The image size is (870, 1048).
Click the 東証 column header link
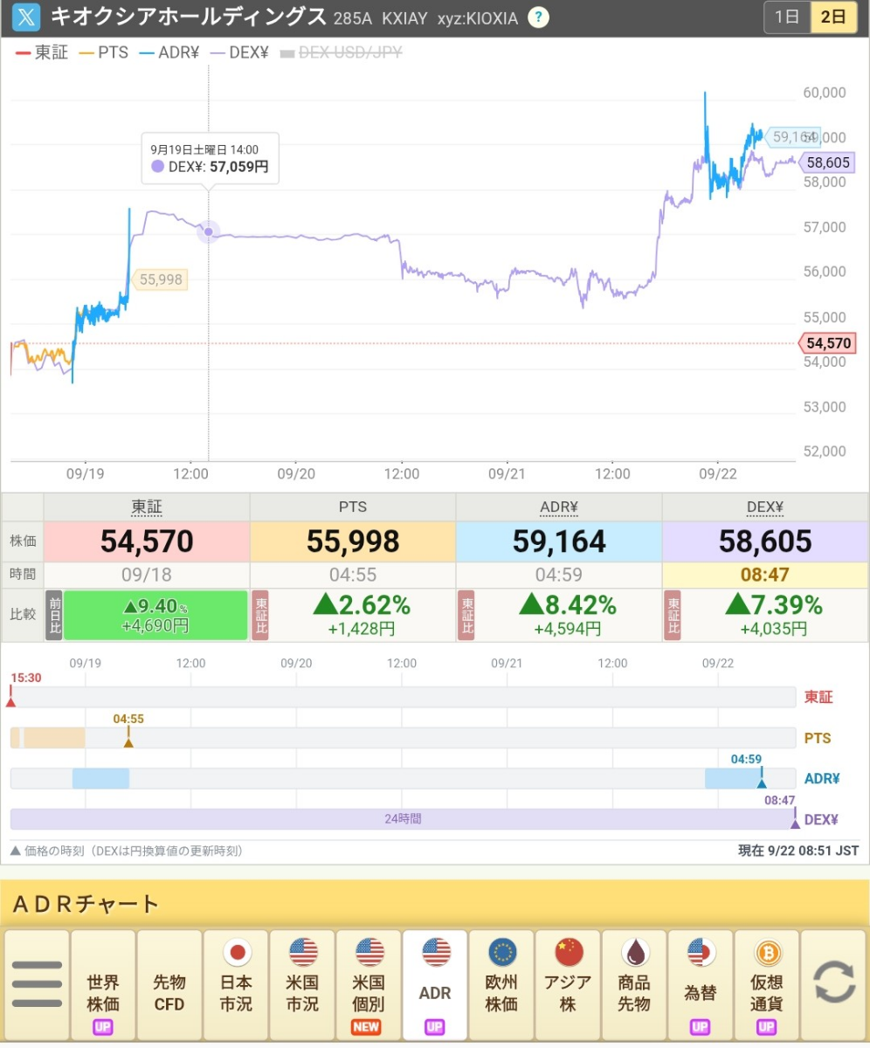coord(147,507)
